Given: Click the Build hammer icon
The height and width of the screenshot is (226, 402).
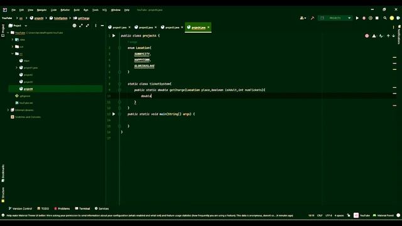Looking at the screenshot, I should pos(312,18).
